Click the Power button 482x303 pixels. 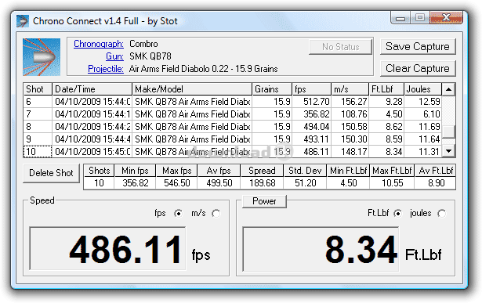264,201
